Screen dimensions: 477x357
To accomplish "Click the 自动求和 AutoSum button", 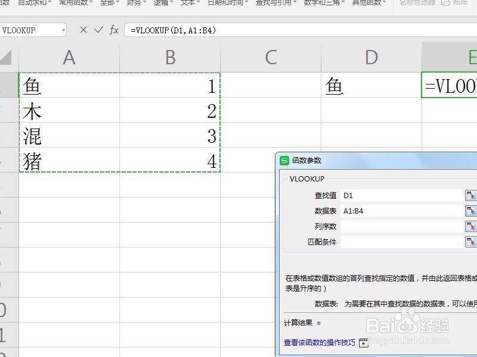I will tap(33, 3).
